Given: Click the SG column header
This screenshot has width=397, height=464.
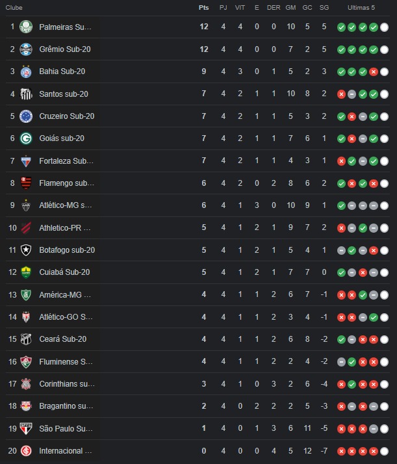Looking at the screenshot, I should click(324, 8).
